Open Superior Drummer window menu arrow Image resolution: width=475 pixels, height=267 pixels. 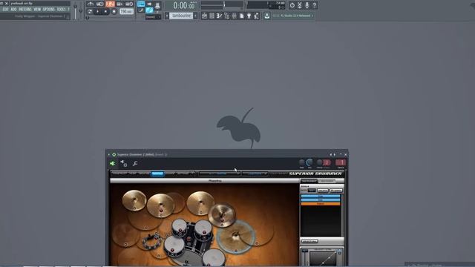[109, 155]
